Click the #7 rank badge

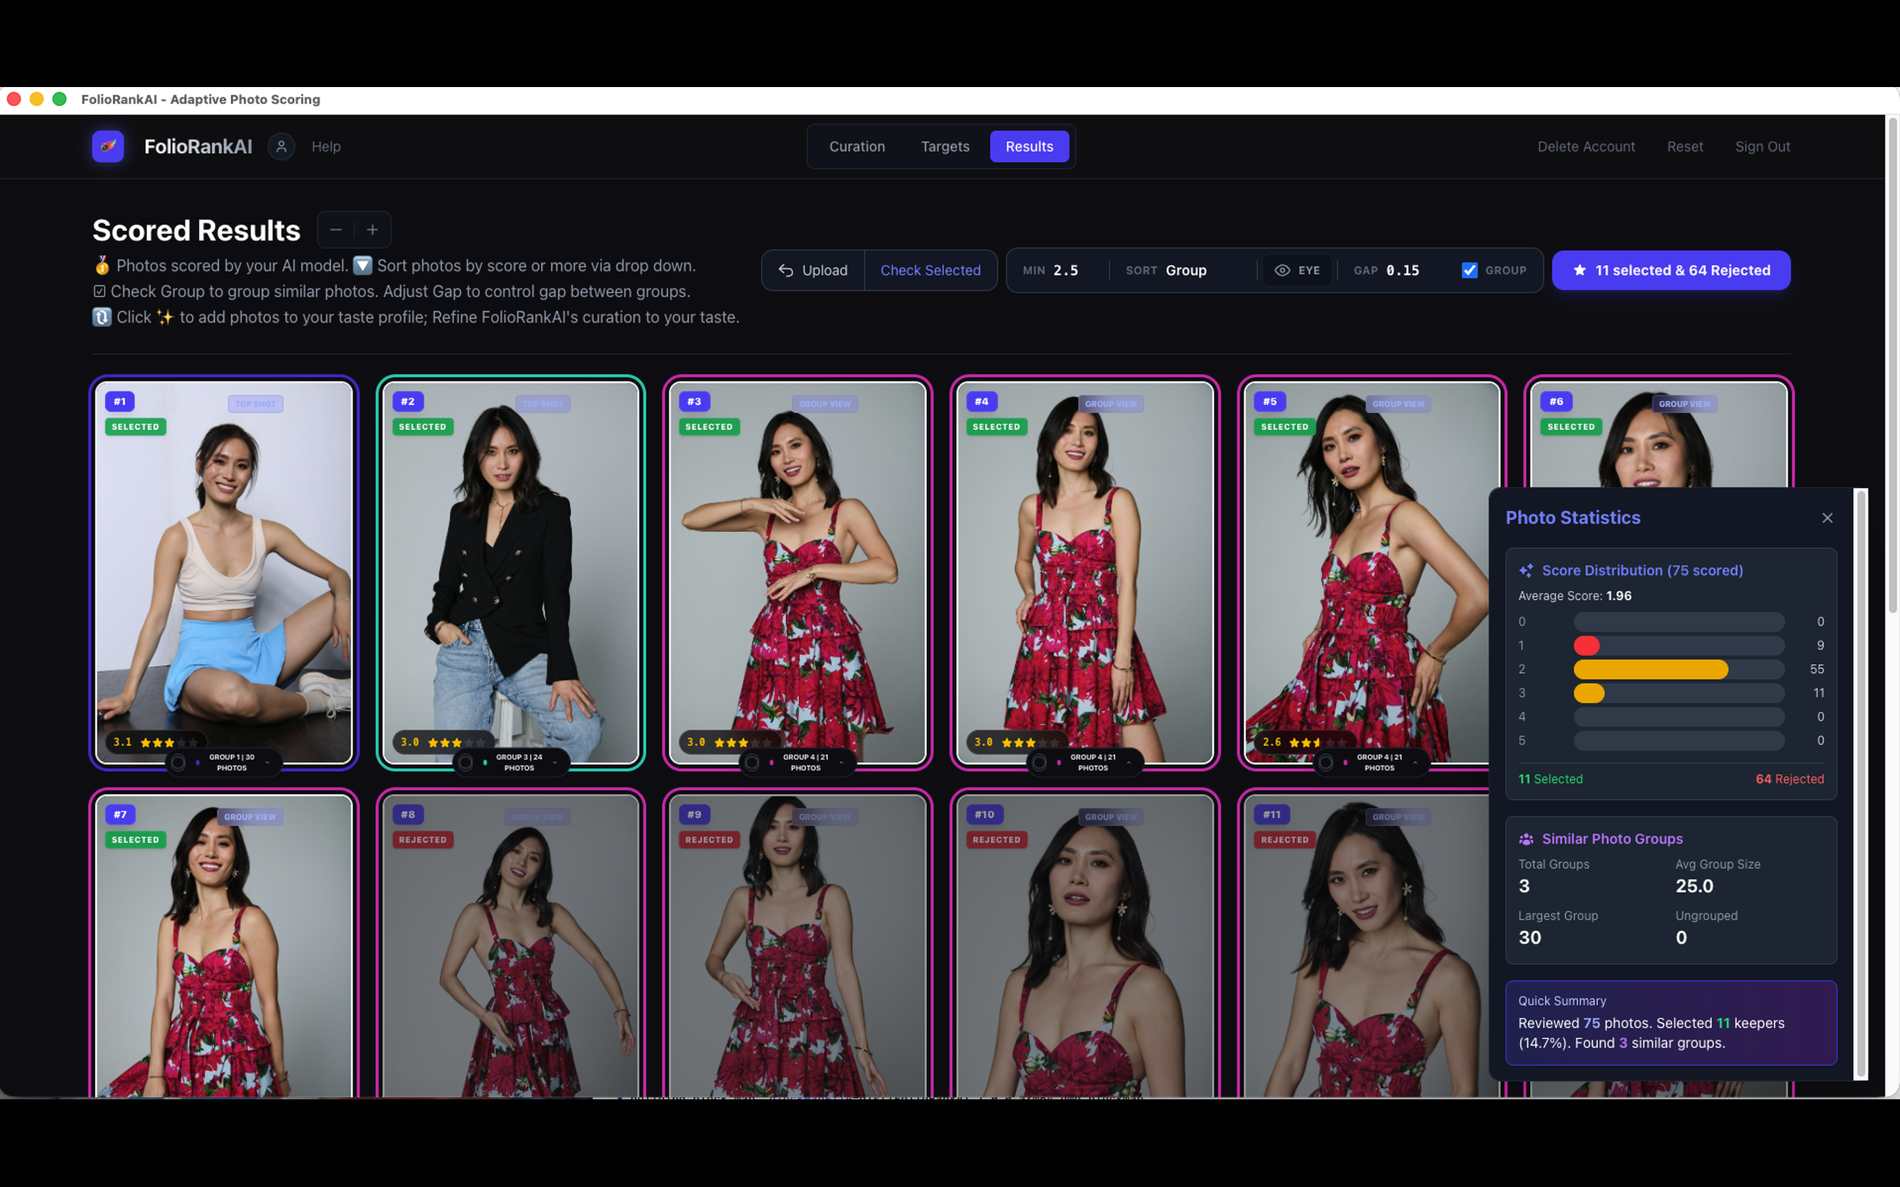(x=120, y=814)
